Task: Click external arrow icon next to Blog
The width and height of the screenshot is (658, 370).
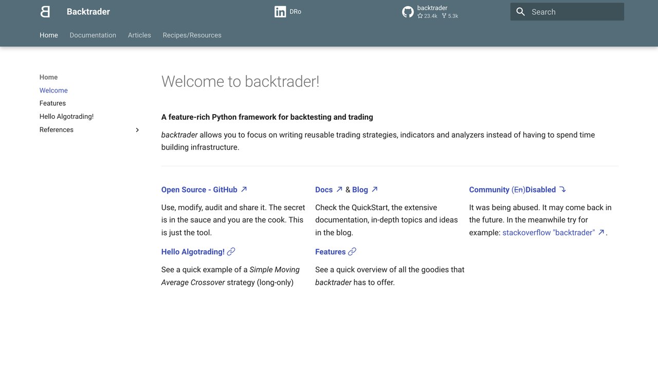Action: coord(375,189)
